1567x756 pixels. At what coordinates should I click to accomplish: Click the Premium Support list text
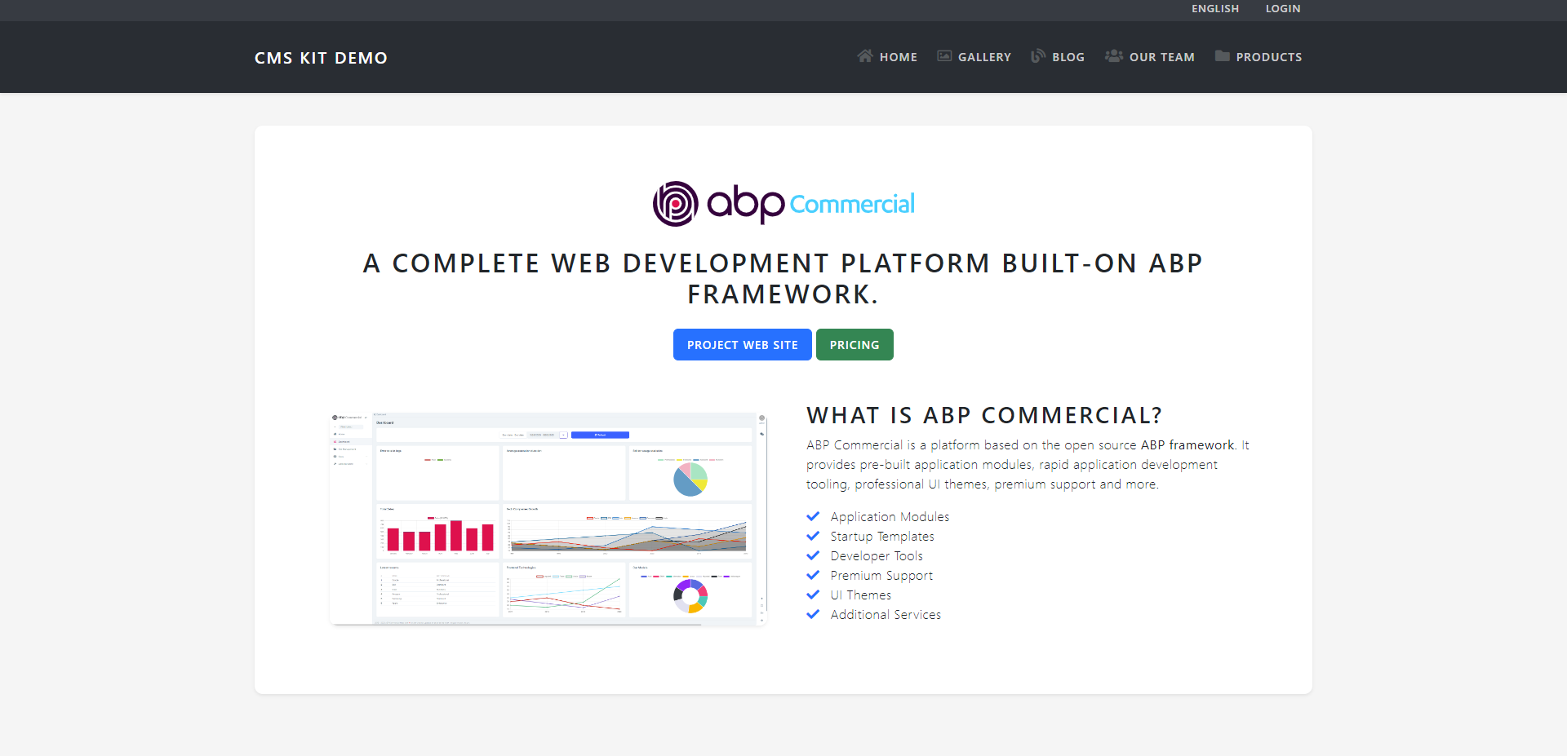pyautogui.click(x=881, y=576)
